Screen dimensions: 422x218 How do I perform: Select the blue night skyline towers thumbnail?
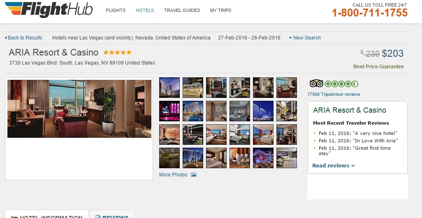coord(263,111)
